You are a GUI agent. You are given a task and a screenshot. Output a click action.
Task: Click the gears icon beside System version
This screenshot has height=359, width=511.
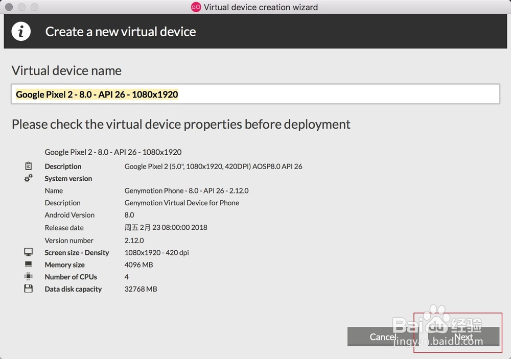29,178
